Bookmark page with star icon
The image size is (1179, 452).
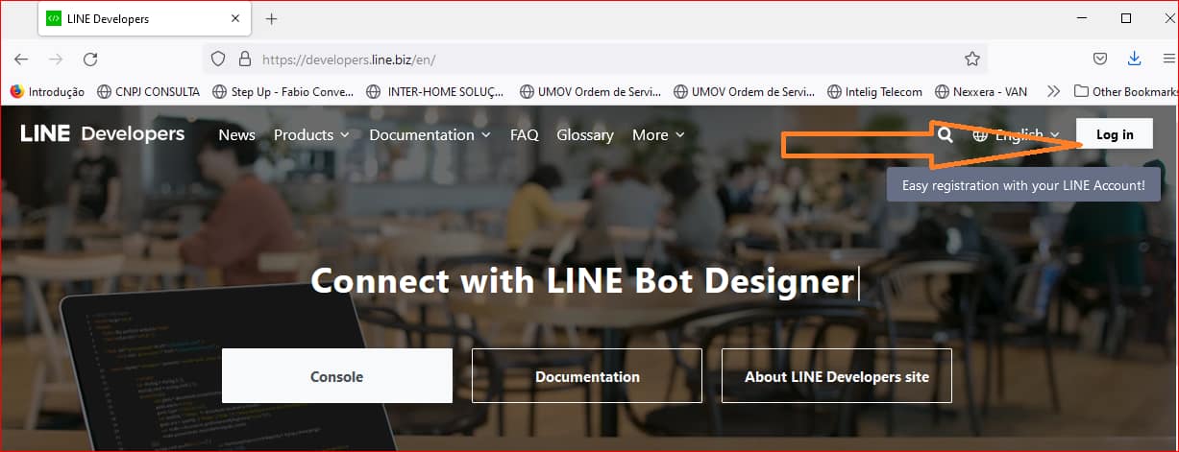tap(971, 59)
